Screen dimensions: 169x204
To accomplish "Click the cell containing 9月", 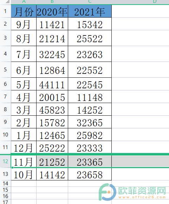I will (x=24, y=24).
